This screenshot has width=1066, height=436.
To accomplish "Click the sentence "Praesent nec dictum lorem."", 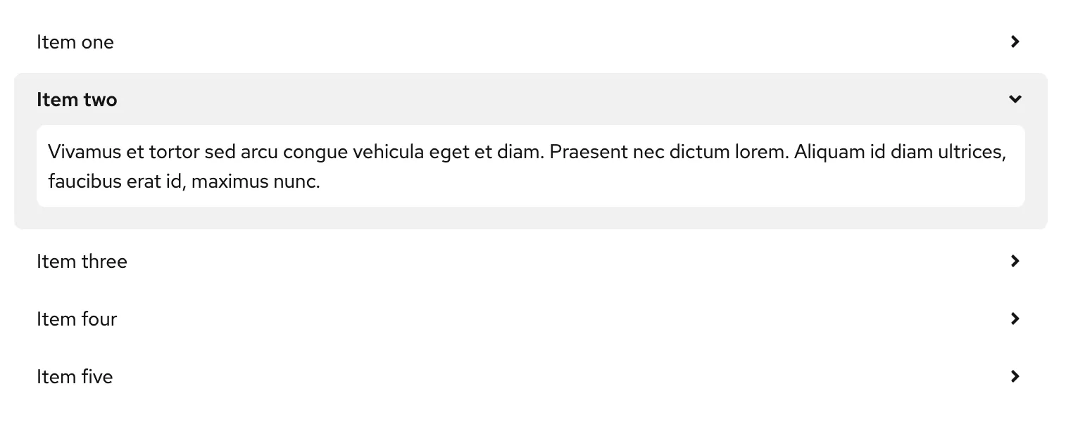I will pos(669,151).
